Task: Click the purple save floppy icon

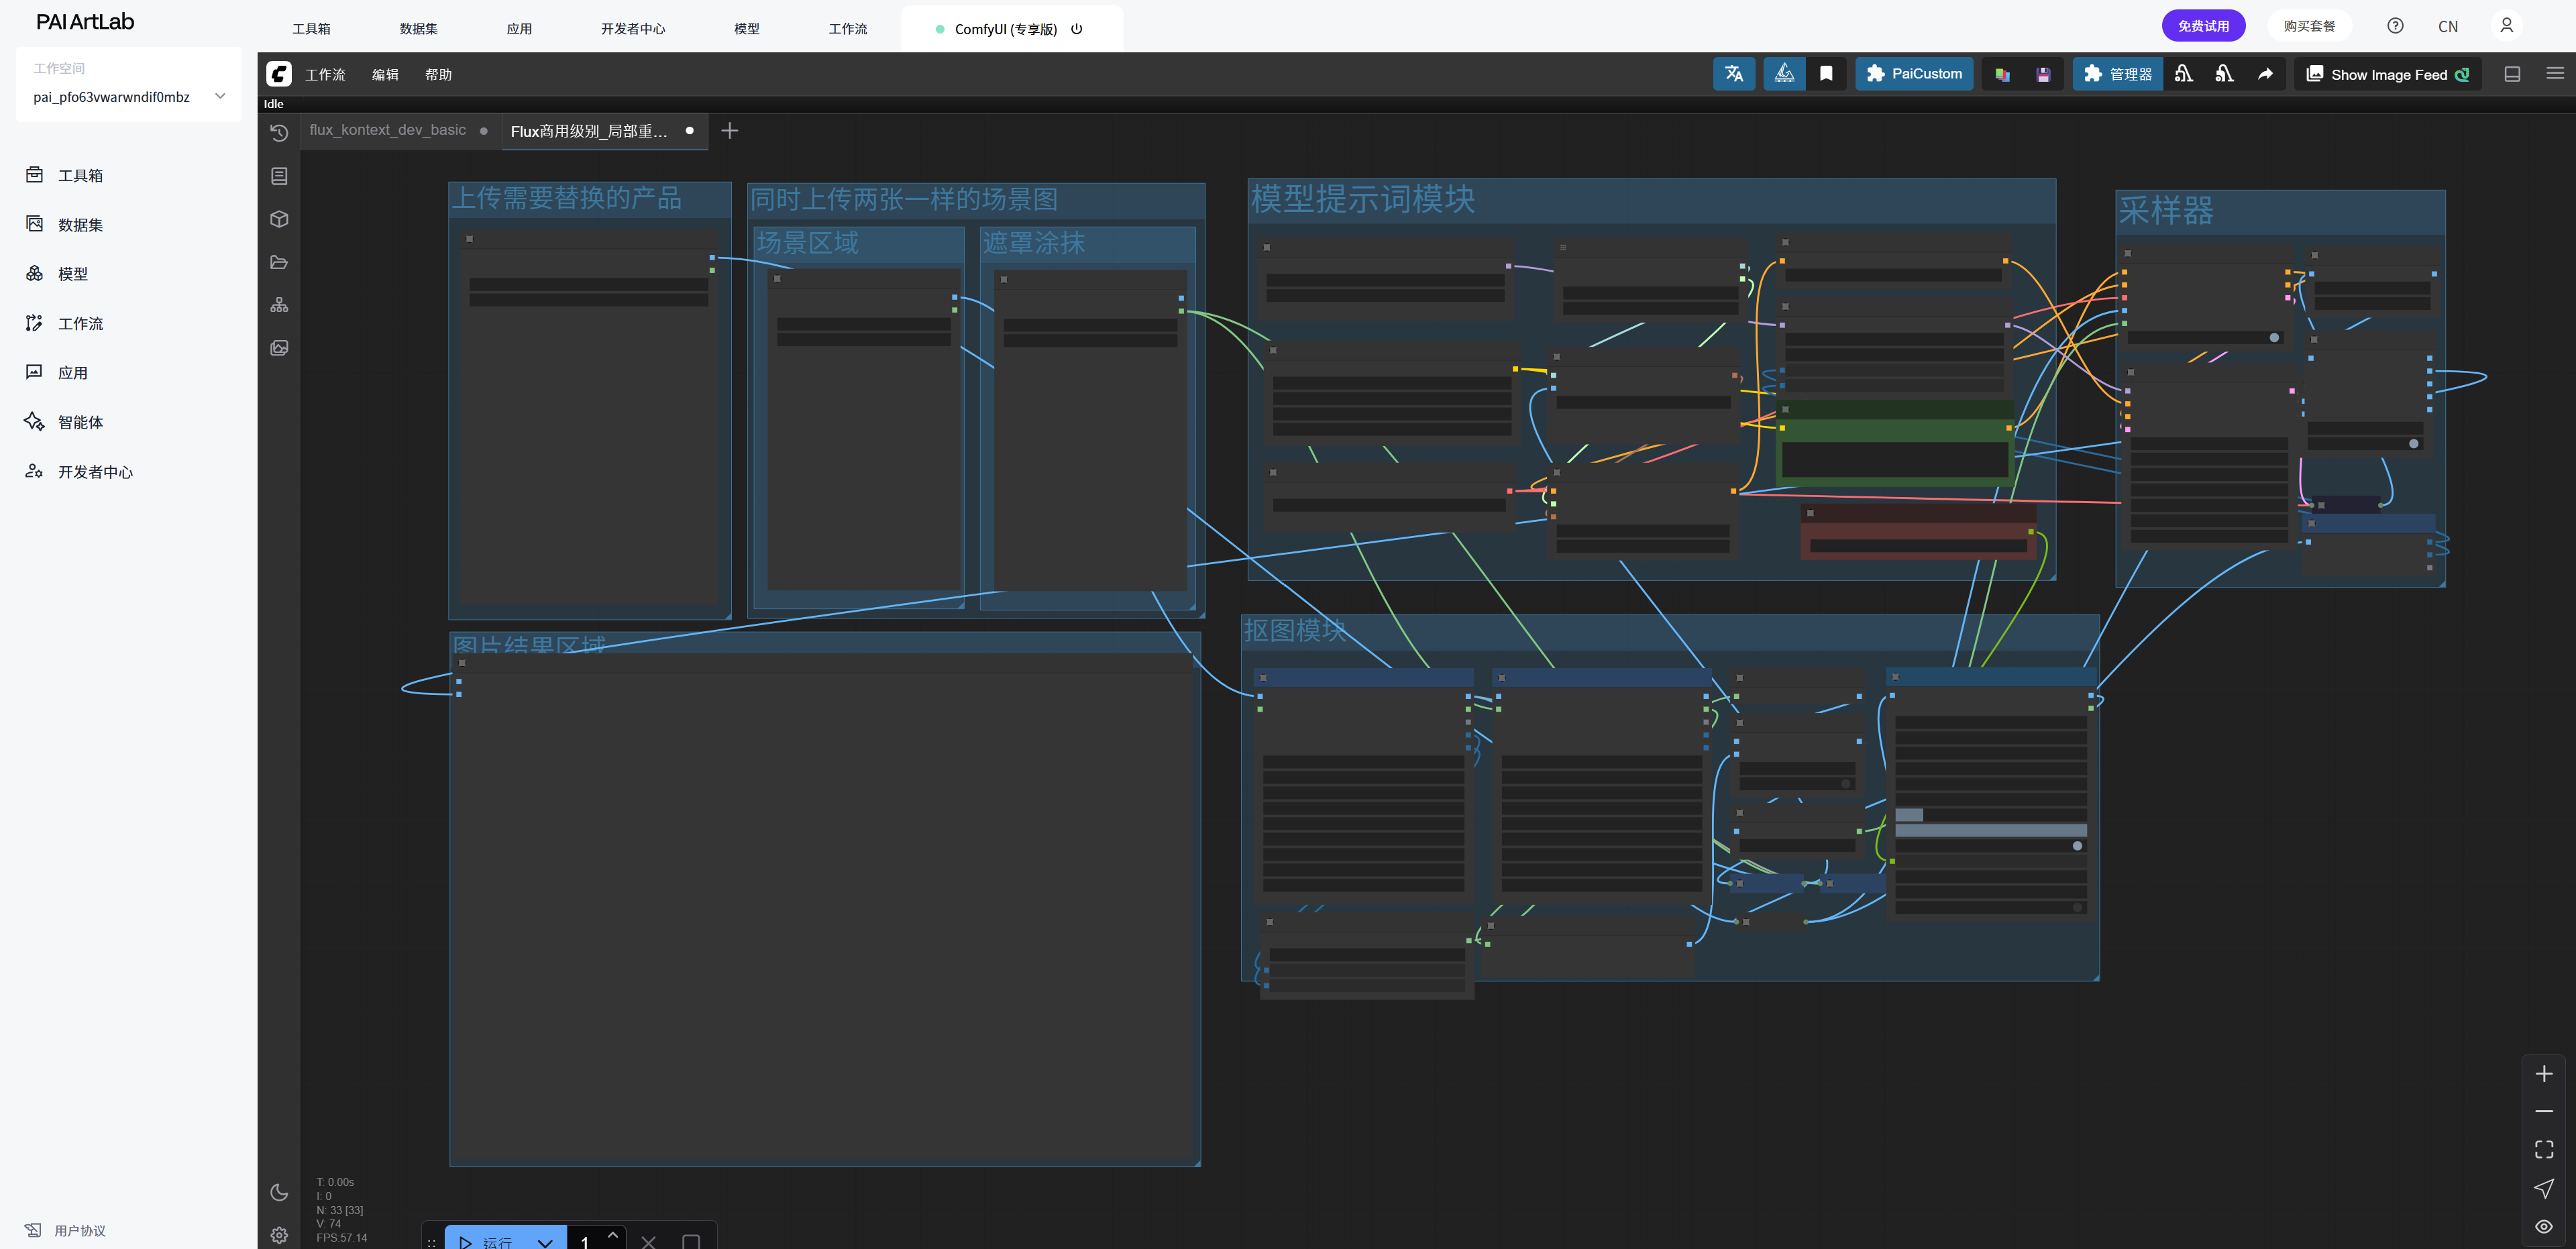Action: point(2043,74)
